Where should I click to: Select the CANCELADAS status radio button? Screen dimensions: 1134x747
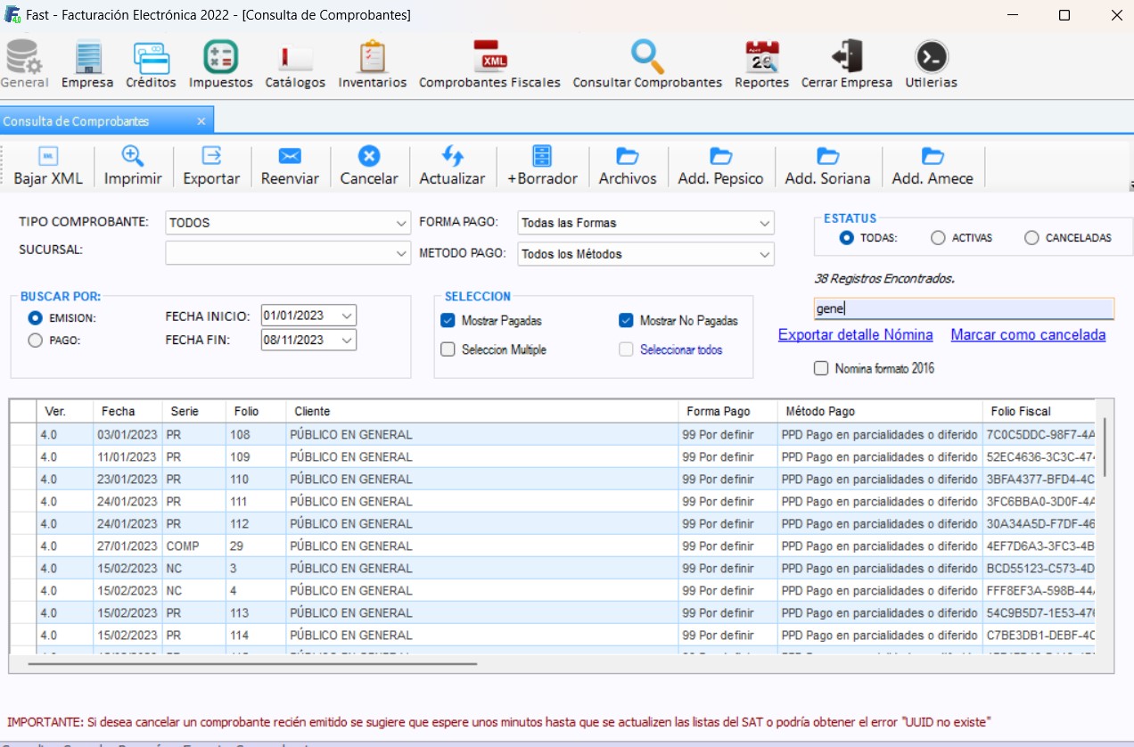pos(1031,238)
